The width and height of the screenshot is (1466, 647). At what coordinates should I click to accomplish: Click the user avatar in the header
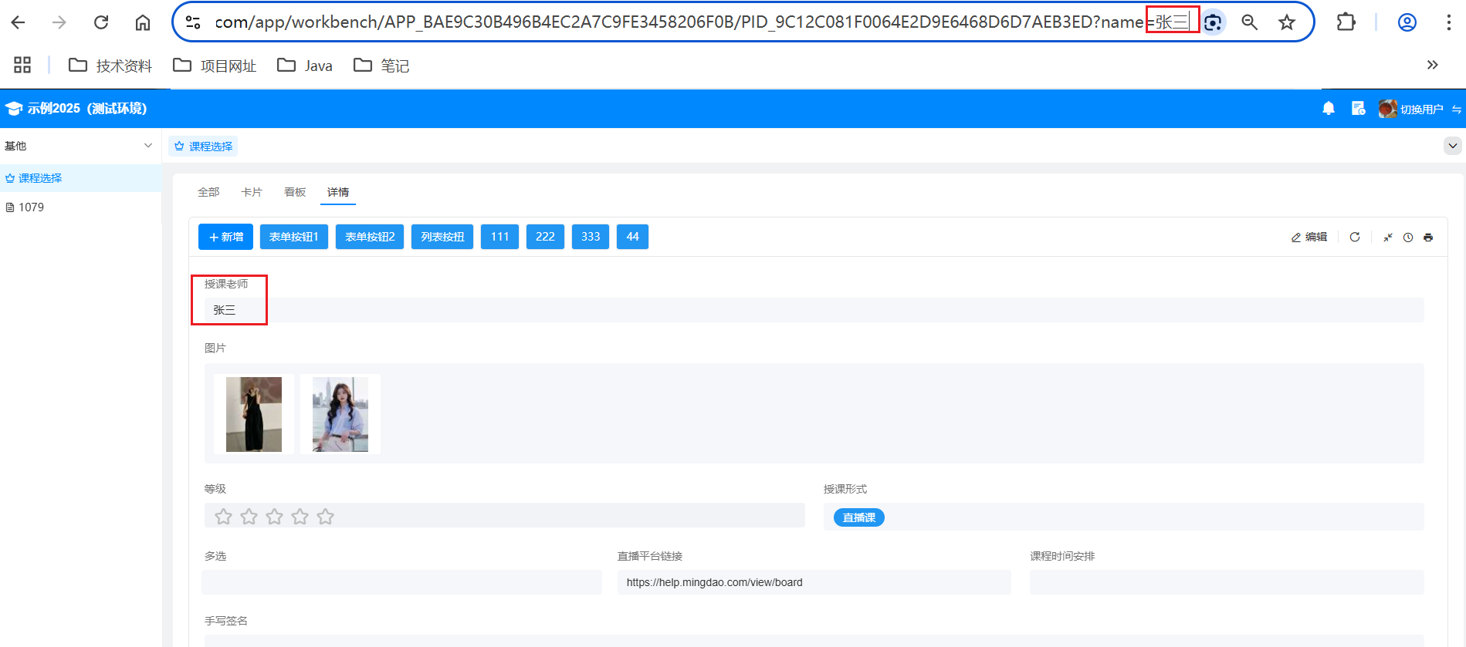tap(1387, 109)
